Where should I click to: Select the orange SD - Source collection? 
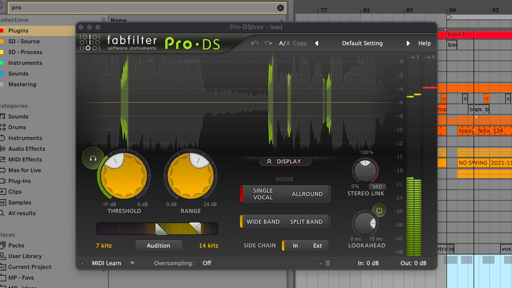(24, 41)
